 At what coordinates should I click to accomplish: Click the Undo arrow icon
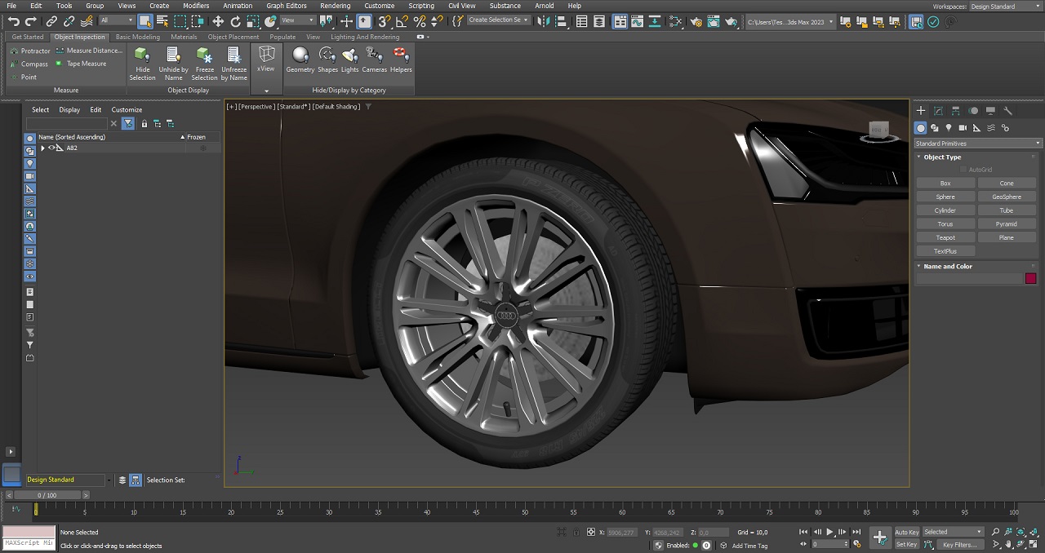[13, 21]
